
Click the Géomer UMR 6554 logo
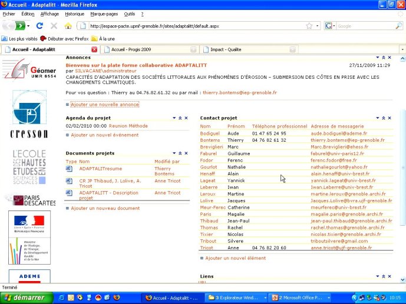click(29, 69)
